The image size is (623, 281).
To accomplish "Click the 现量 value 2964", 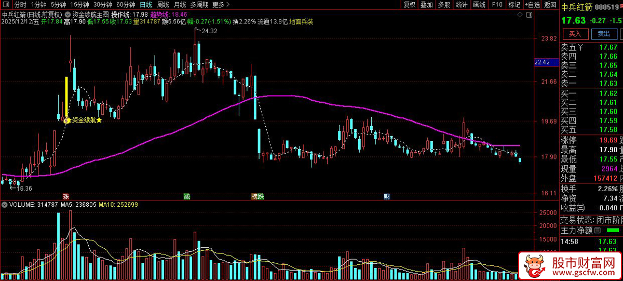I will 609,169.
